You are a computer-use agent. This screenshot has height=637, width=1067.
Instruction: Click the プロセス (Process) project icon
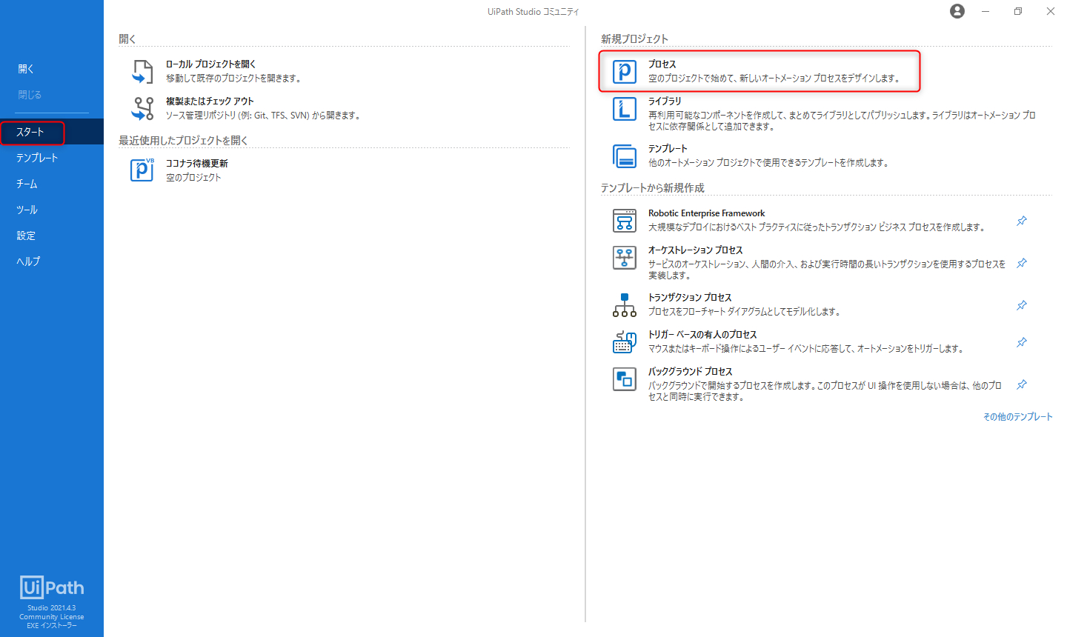point(625,71)
